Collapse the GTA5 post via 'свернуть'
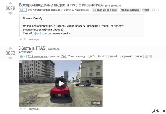This screenshot has width=166, height=114. click(x=34, y=109)
